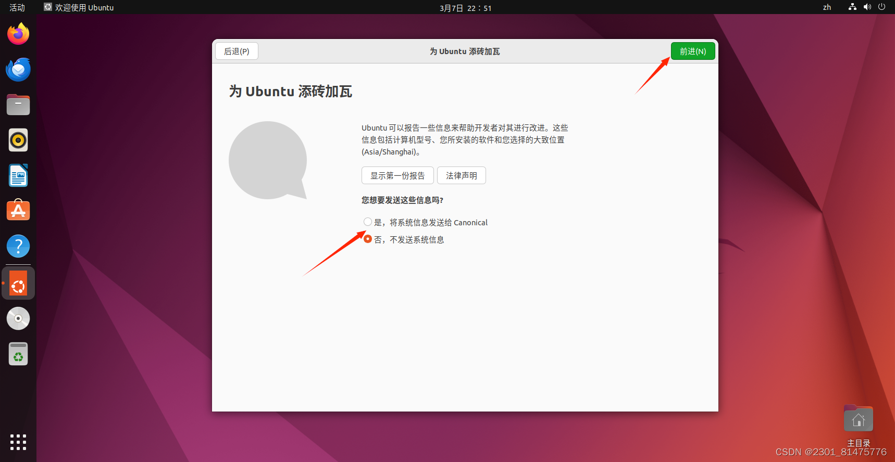
Task: Open the zh input source indicator
Action: [x=827, y=7]
